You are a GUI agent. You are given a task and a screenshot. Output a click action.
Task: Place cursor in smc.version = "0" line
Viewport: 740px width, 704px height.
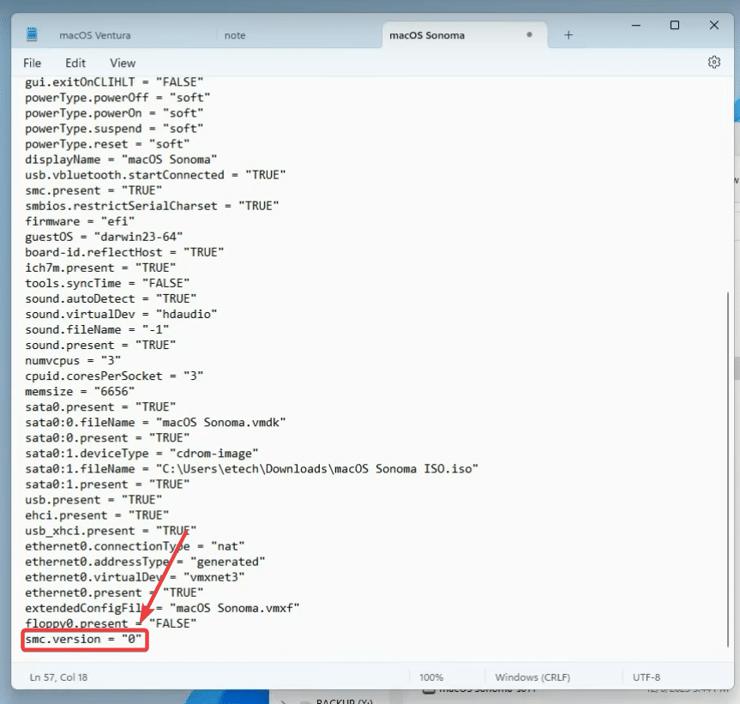(x=83, y=640)
